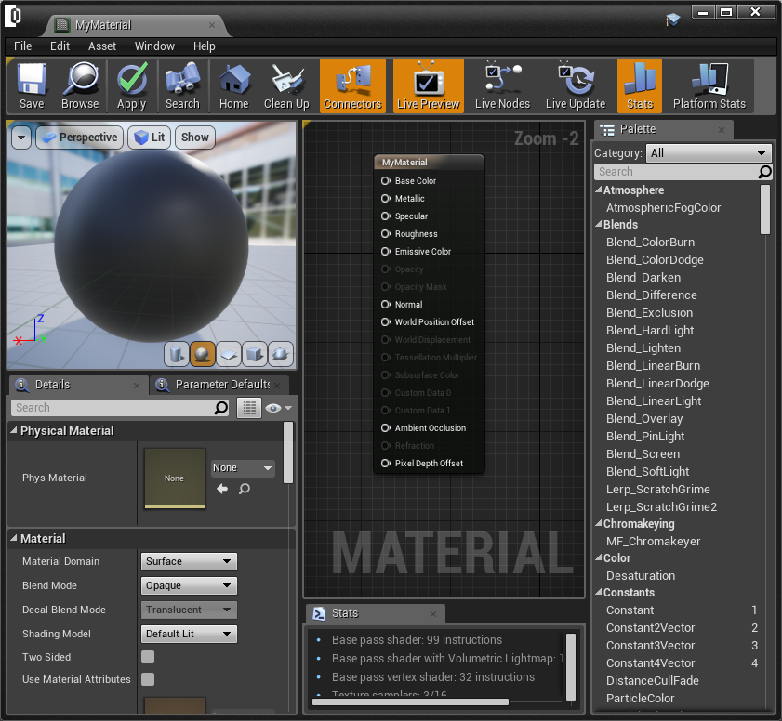Image resolution: width=782 pixels, height=721 pixels.
Task: Open the Shading Model dropdown
Action: tap(190, 635)
